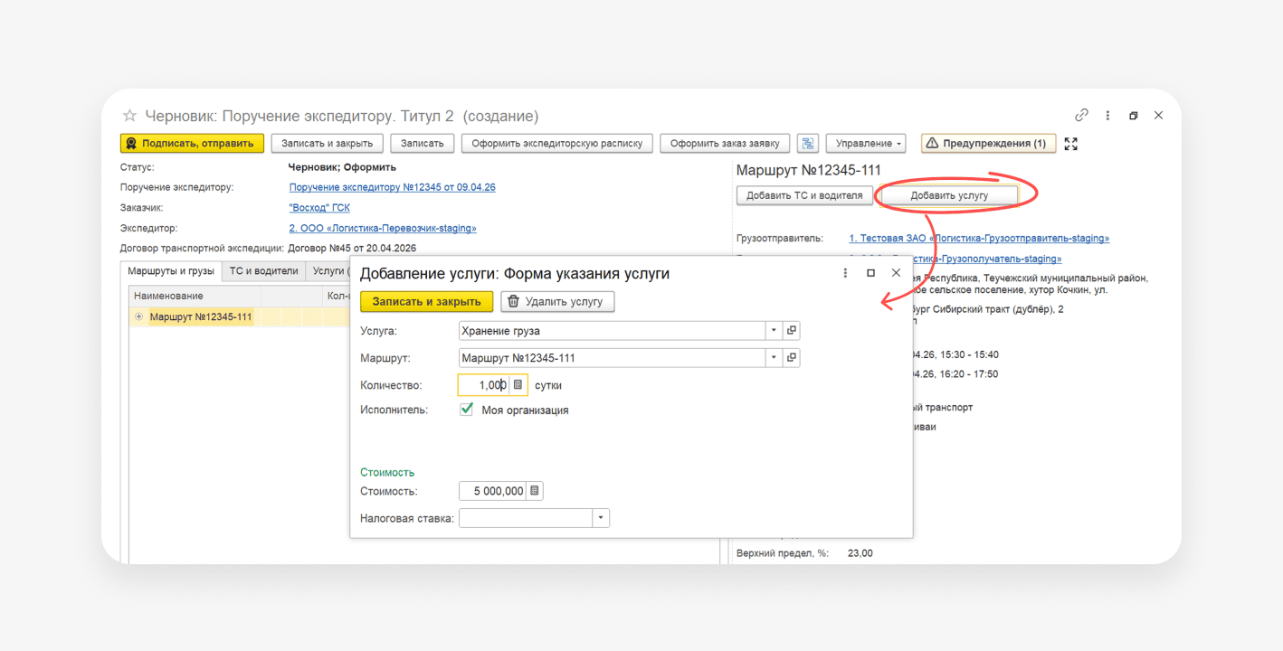
Task: Open the main window's three-dot menu
Action: point(1107,116)
